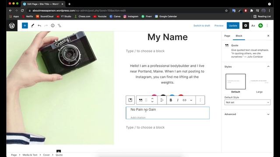Open the SoundCloud bookmark
This screenshot has width=280, height=157.
point(45,17)
